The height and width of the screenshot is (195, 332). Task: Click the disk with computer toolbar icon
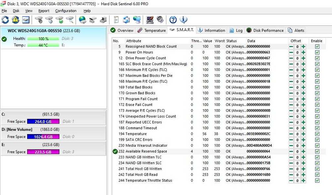[103, 20]
